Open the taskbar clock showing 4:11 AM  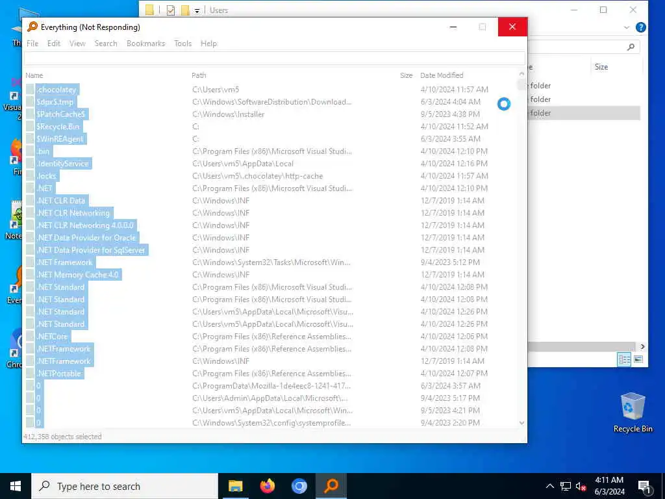tap(609, 486)
